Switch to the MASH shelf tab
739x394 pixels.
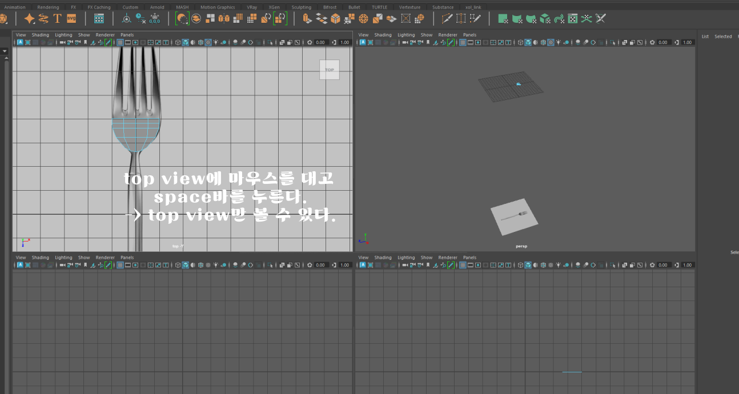(182, 7)
